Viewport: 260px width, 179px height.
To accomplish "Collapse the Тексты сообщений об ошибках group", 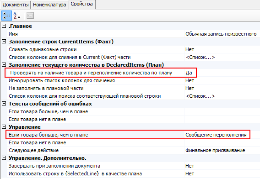I will pyautogui.click(x=4, y=104).
